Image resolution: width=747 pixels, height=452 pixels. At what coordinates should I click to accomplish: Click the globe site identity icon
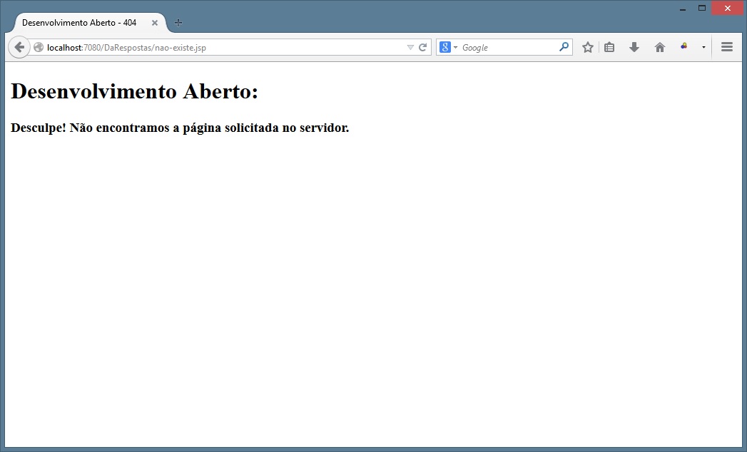[x=39, y=48]
